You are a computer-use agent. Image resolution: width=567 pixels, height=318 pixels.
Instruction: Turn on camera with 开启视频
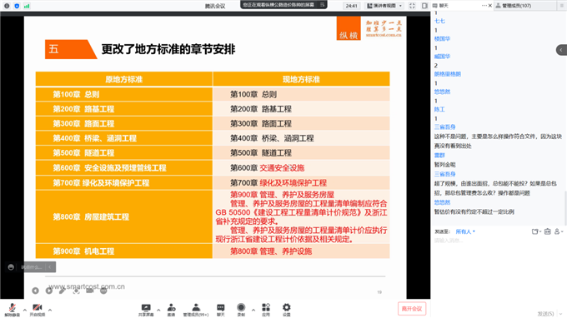[38, 310]
